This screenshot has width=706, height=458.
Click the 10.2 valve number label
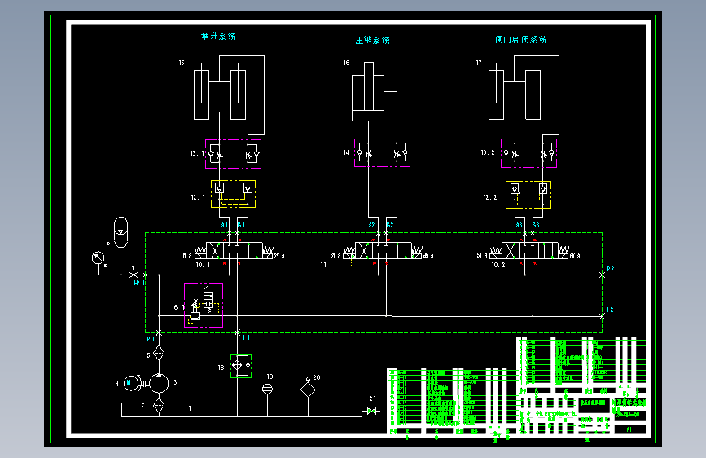click(498, 265)
